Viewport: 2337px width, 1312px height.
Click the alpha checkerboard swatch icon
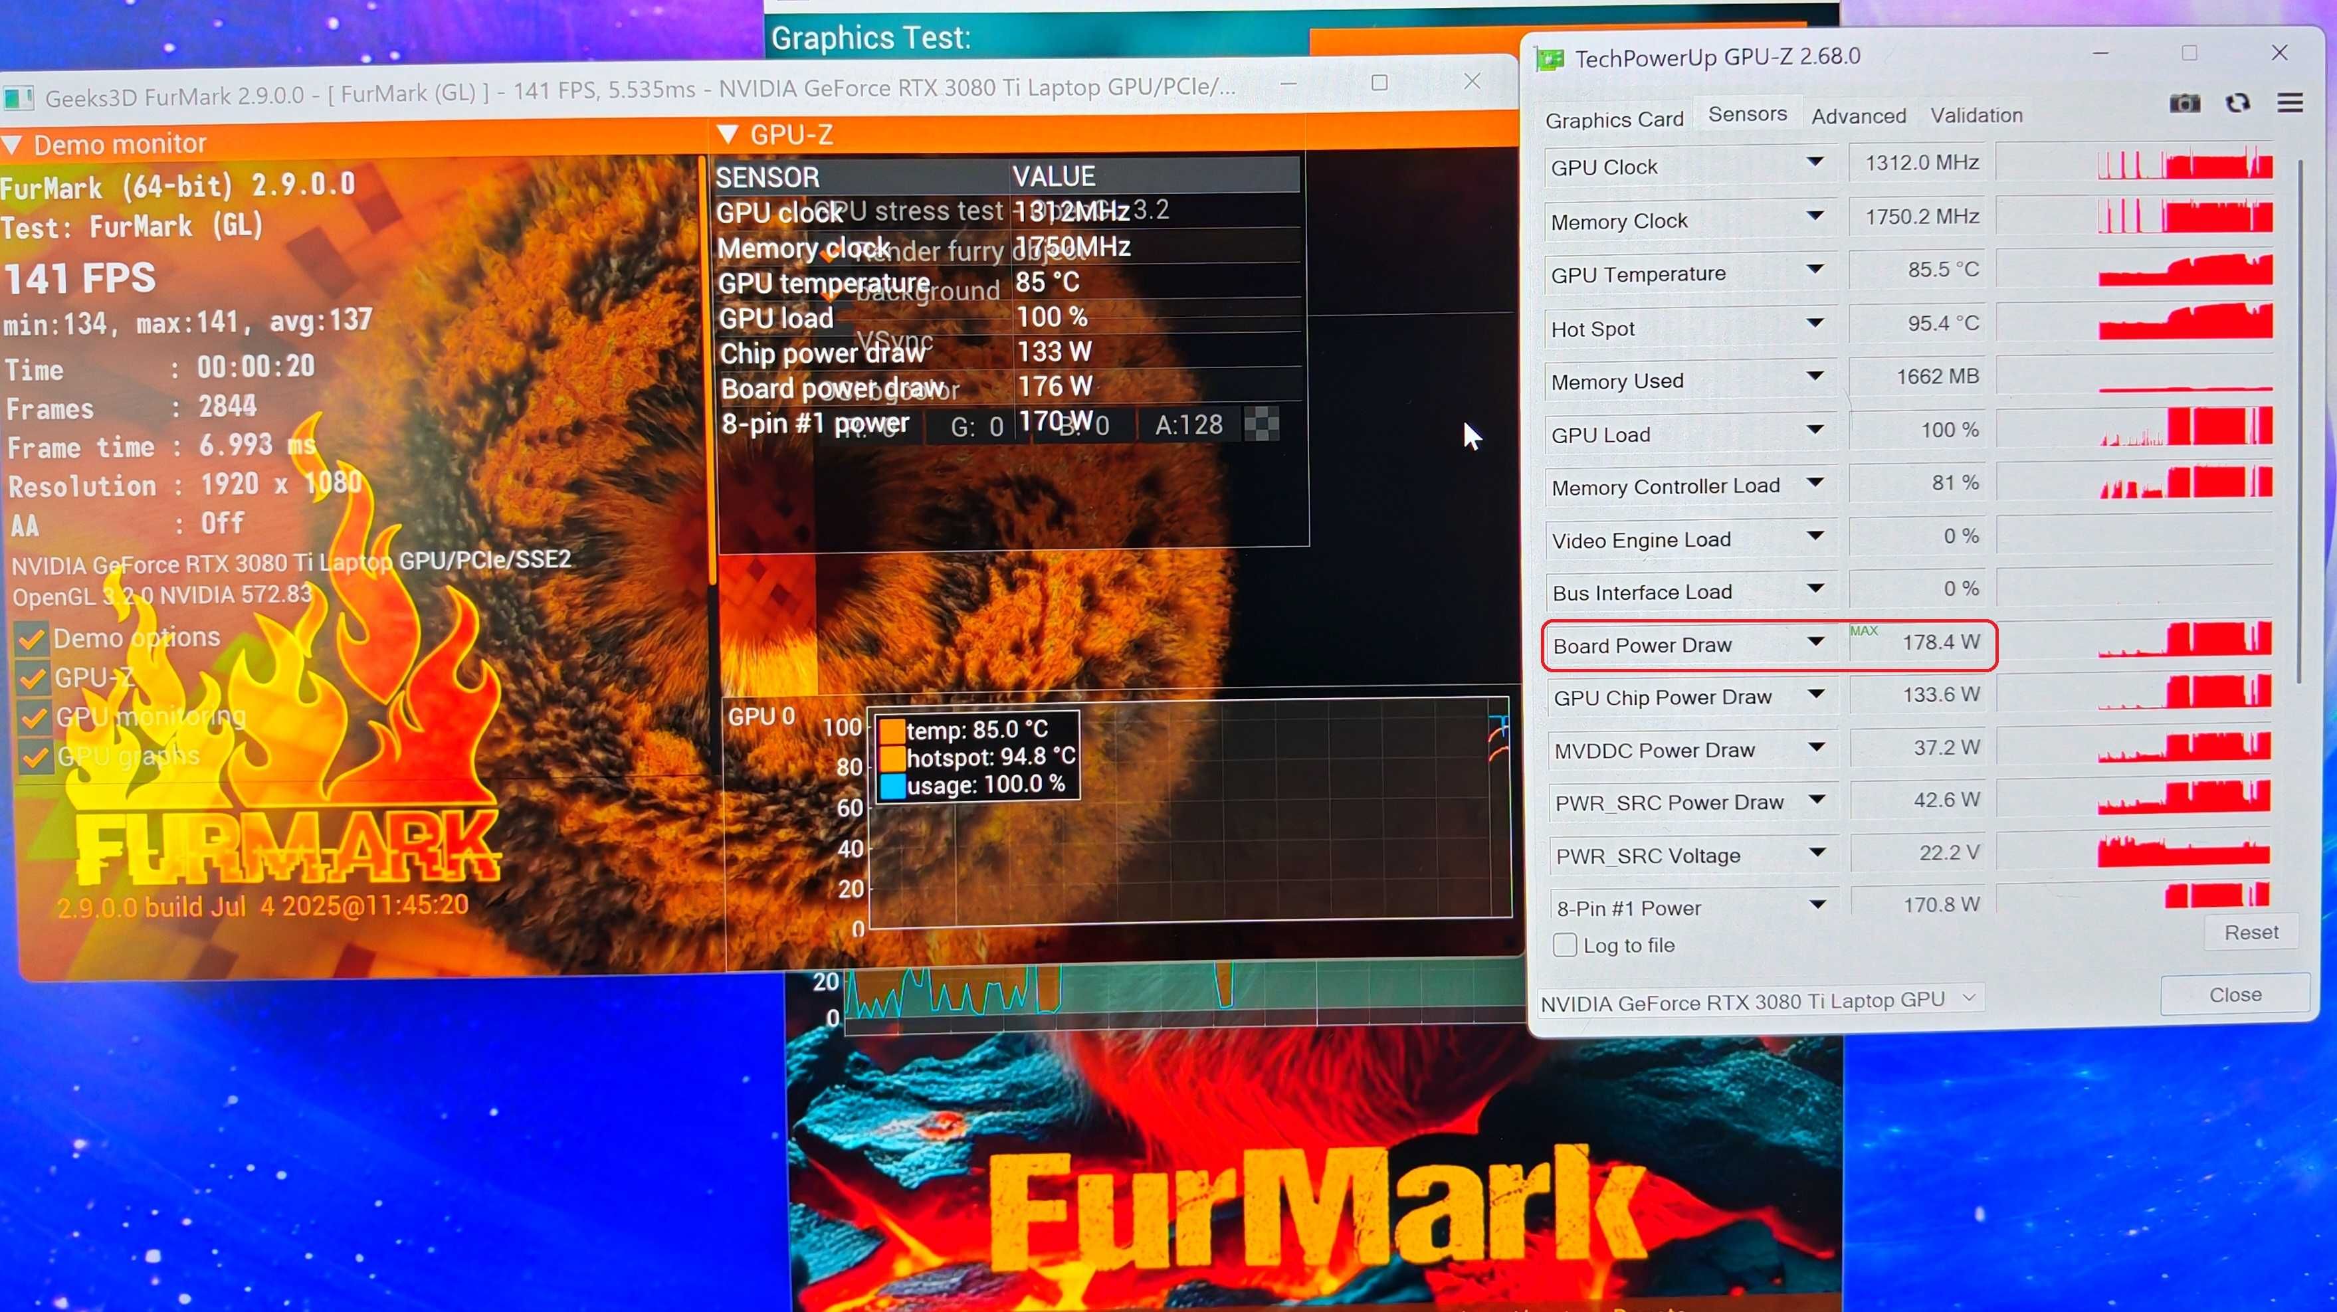tap(1261, 423)
